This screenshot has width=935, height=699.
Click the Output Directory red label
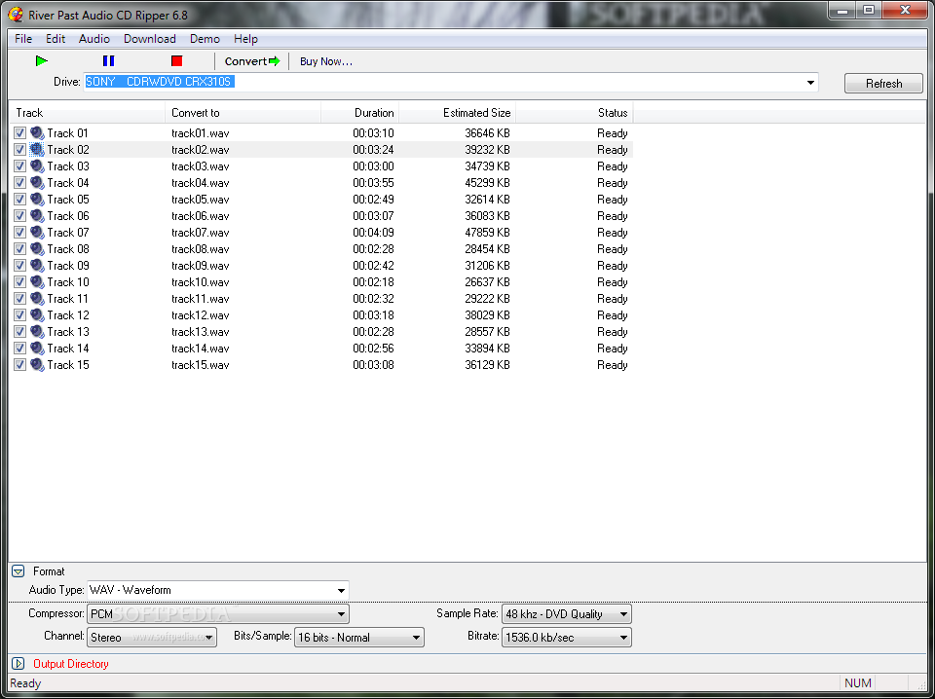point(71,663)
